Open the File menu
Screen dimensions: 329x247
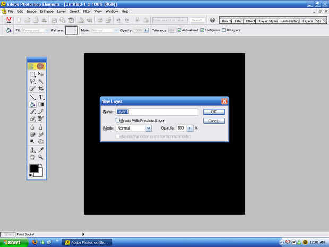tap(11, 11)
